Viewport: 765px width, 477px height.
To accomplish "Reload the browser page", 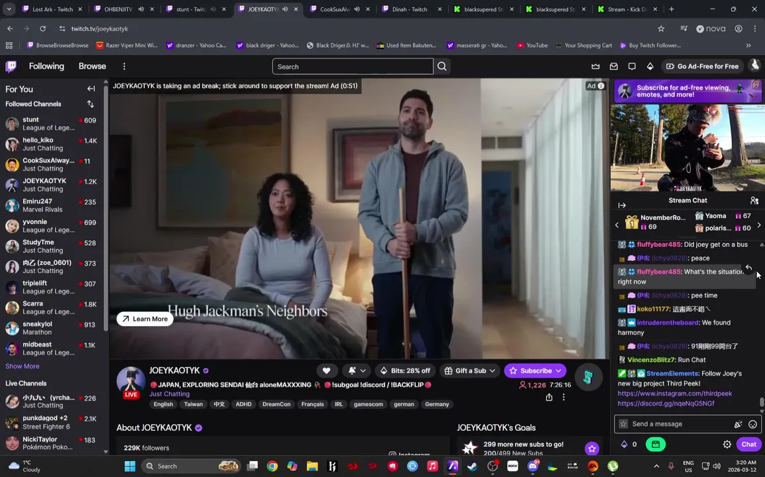I will click(x=43, y=28).
